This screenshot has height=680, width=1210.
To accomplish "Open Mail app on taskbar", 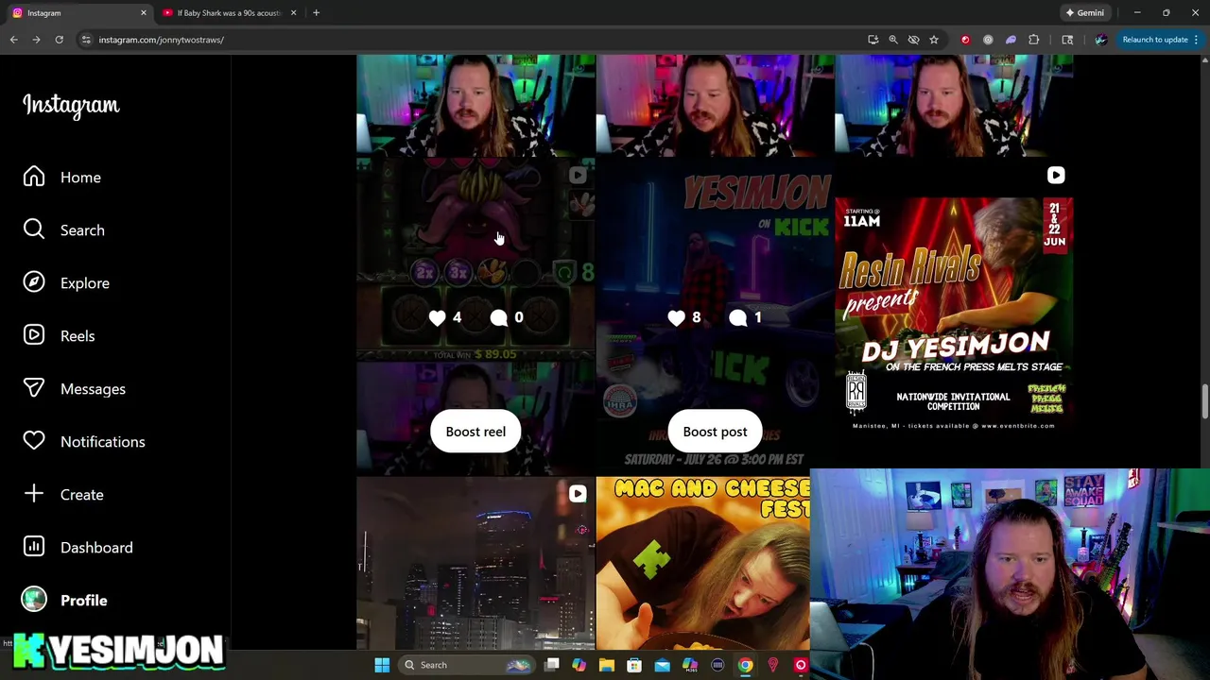I will 662,665.
